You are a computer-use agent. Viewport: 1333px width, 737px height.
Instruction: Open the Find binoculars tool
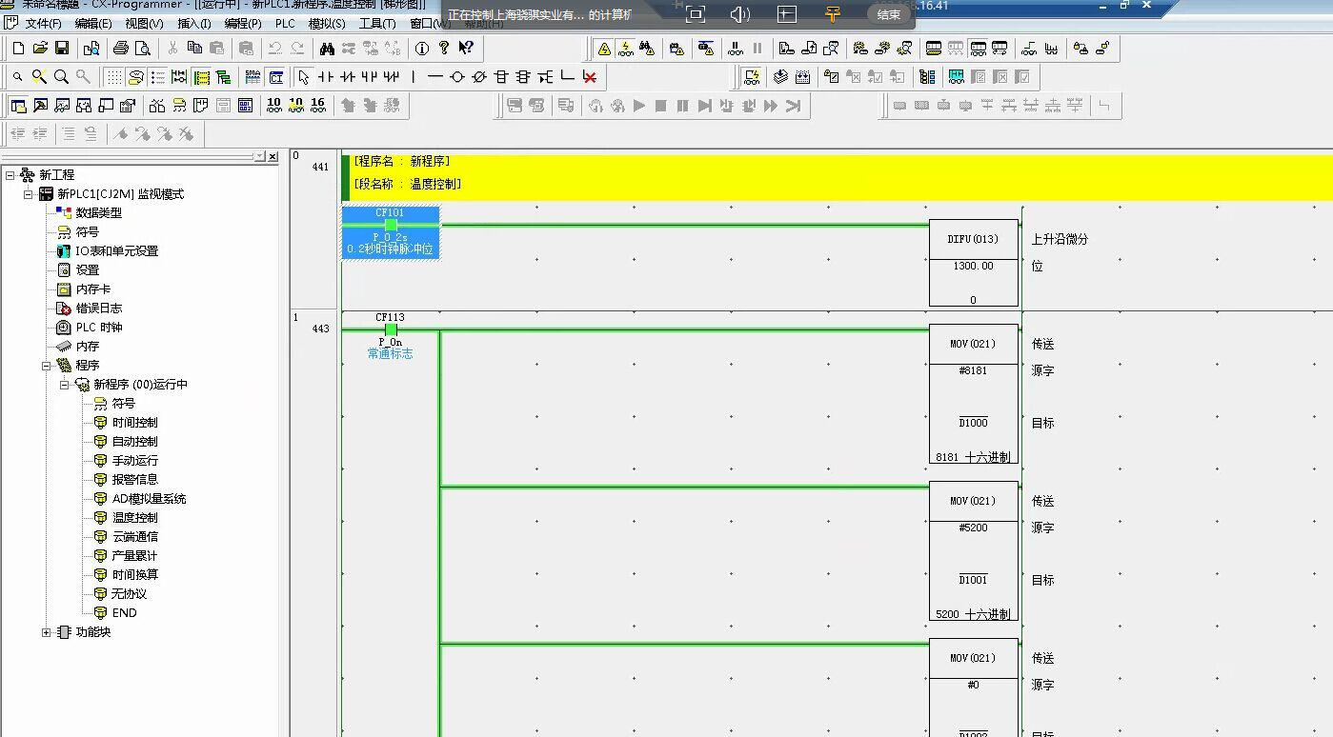coord(327,49)
